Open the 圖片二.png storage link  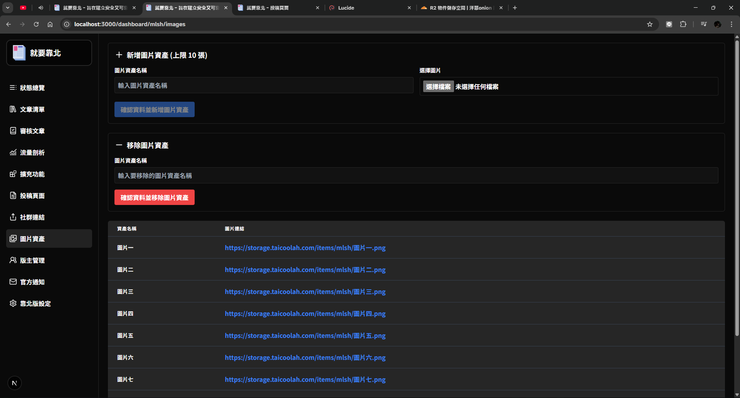305,270
